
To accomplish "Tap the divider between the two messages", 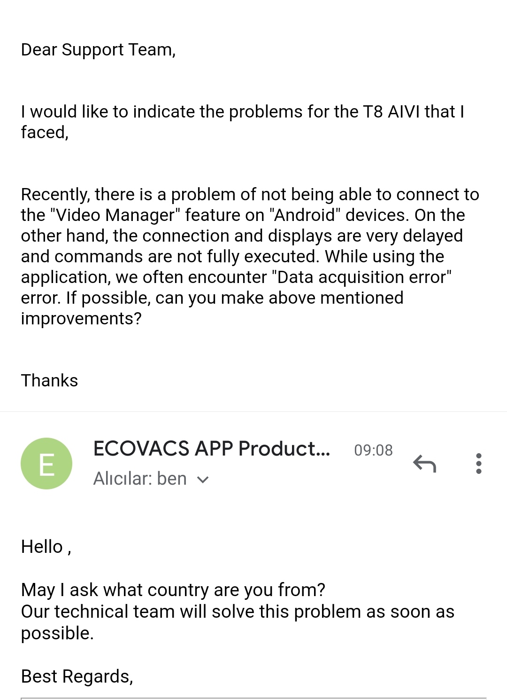I will tap(253, 412).
